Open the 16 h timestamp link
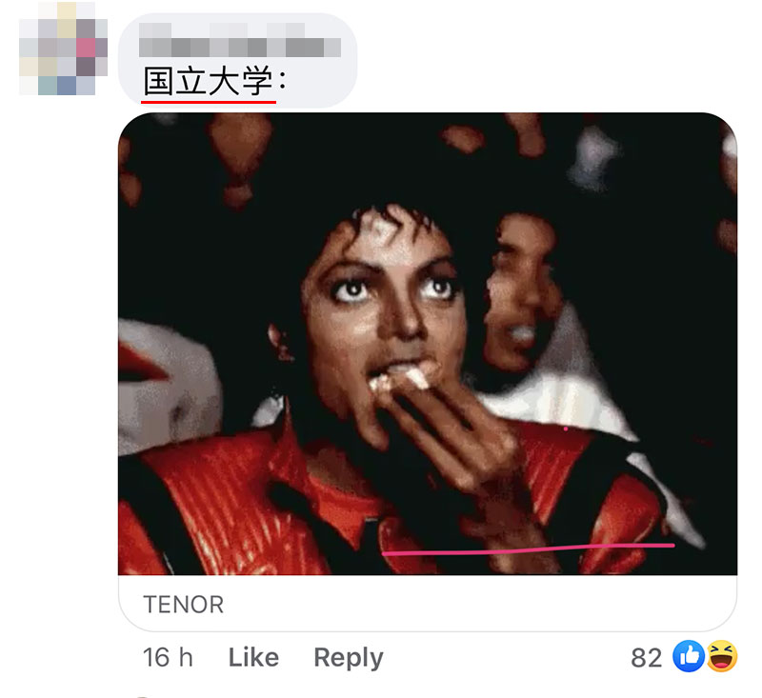This screenshot has width=762, height=698. 168,658
